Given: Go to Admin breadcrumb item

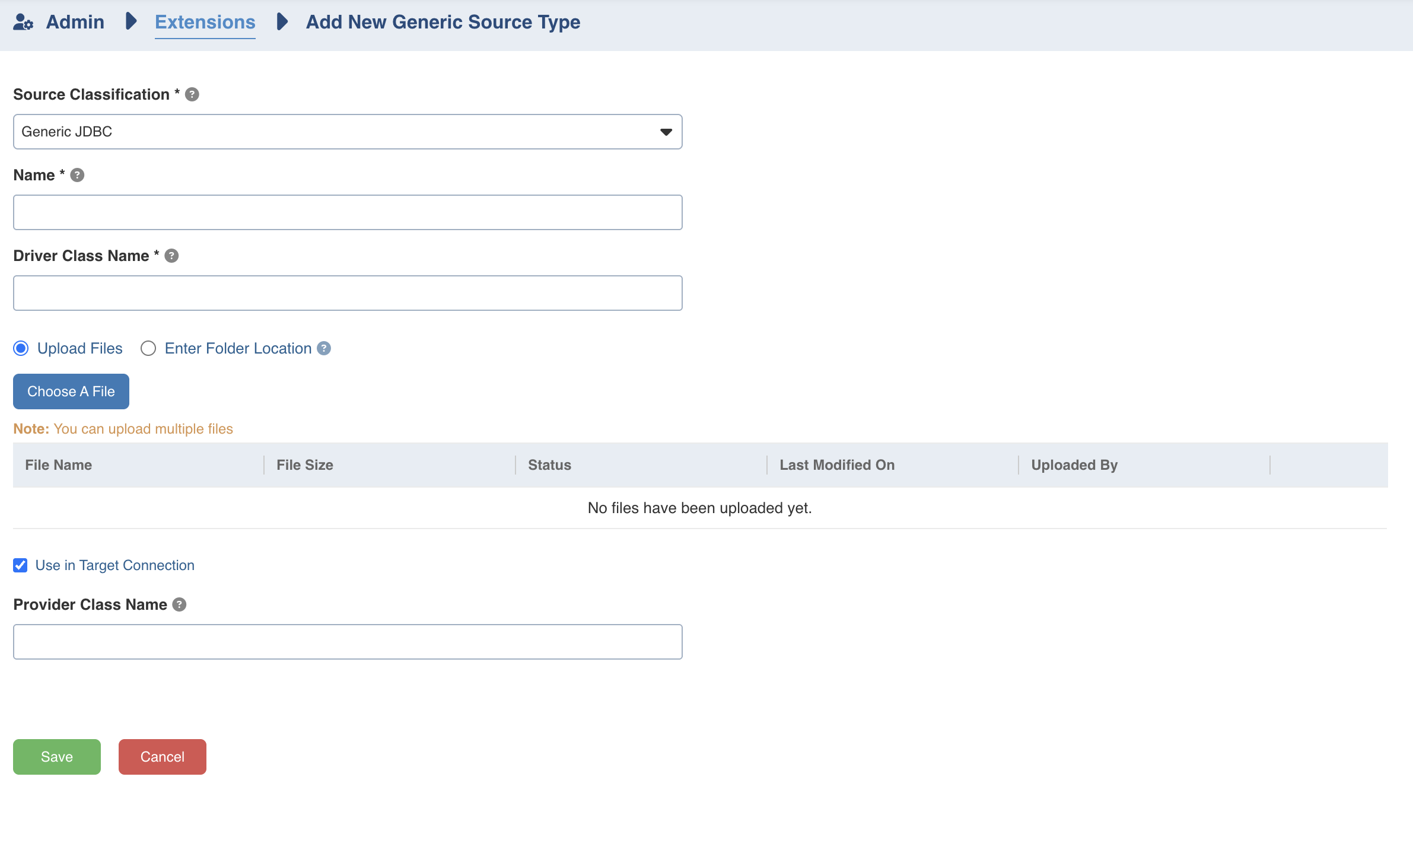Looking at the screenshot, I should coord(75,23).
